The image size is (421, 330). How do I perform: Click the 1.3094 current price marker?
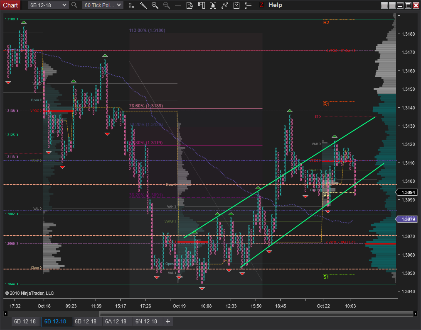407,192
